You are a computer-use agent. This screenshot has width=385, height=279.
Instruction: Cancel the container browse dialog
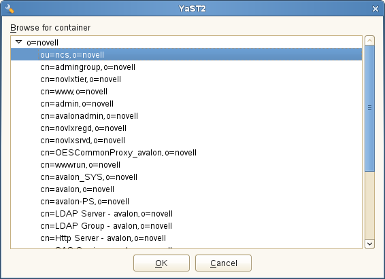tap(223, 263)
